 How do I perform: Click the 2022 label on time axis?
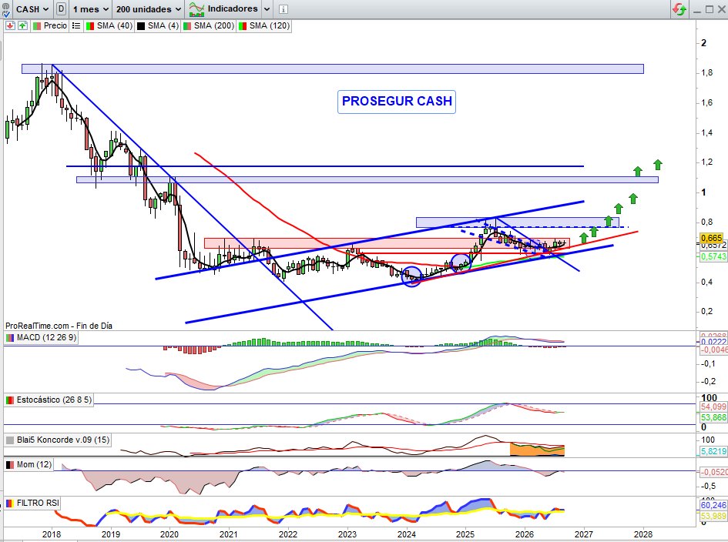pos(288,534)
